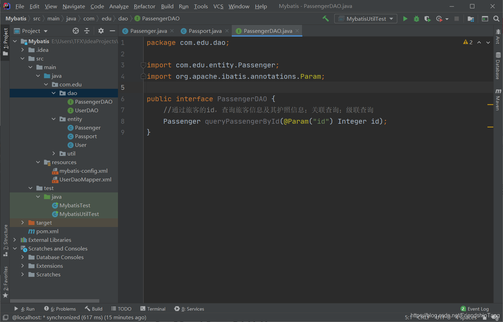Expand the target folder
Image resolution: width=503 pixels, height=322 pixels.
pos(23,222)
